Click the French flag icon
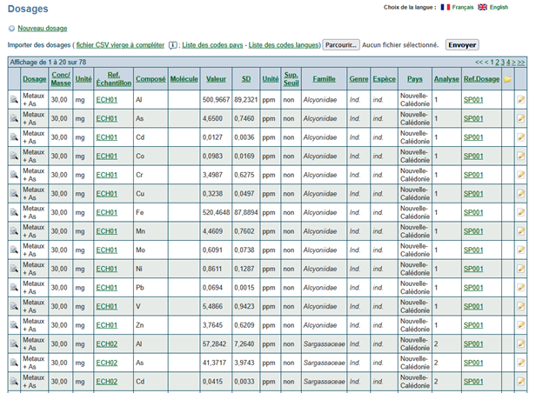The height and width of the screenshot is (393, 536). (446, 7)
